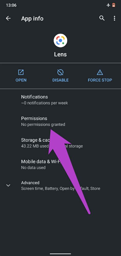Viewport: 121px width, 256px height.
Task: Tap the OPEN button label
Action: pos(21,80)
